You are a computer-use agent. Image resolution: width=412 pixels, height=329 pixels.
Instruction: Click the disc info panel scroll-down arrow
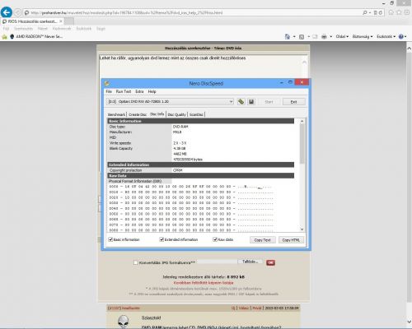(302, 229)
